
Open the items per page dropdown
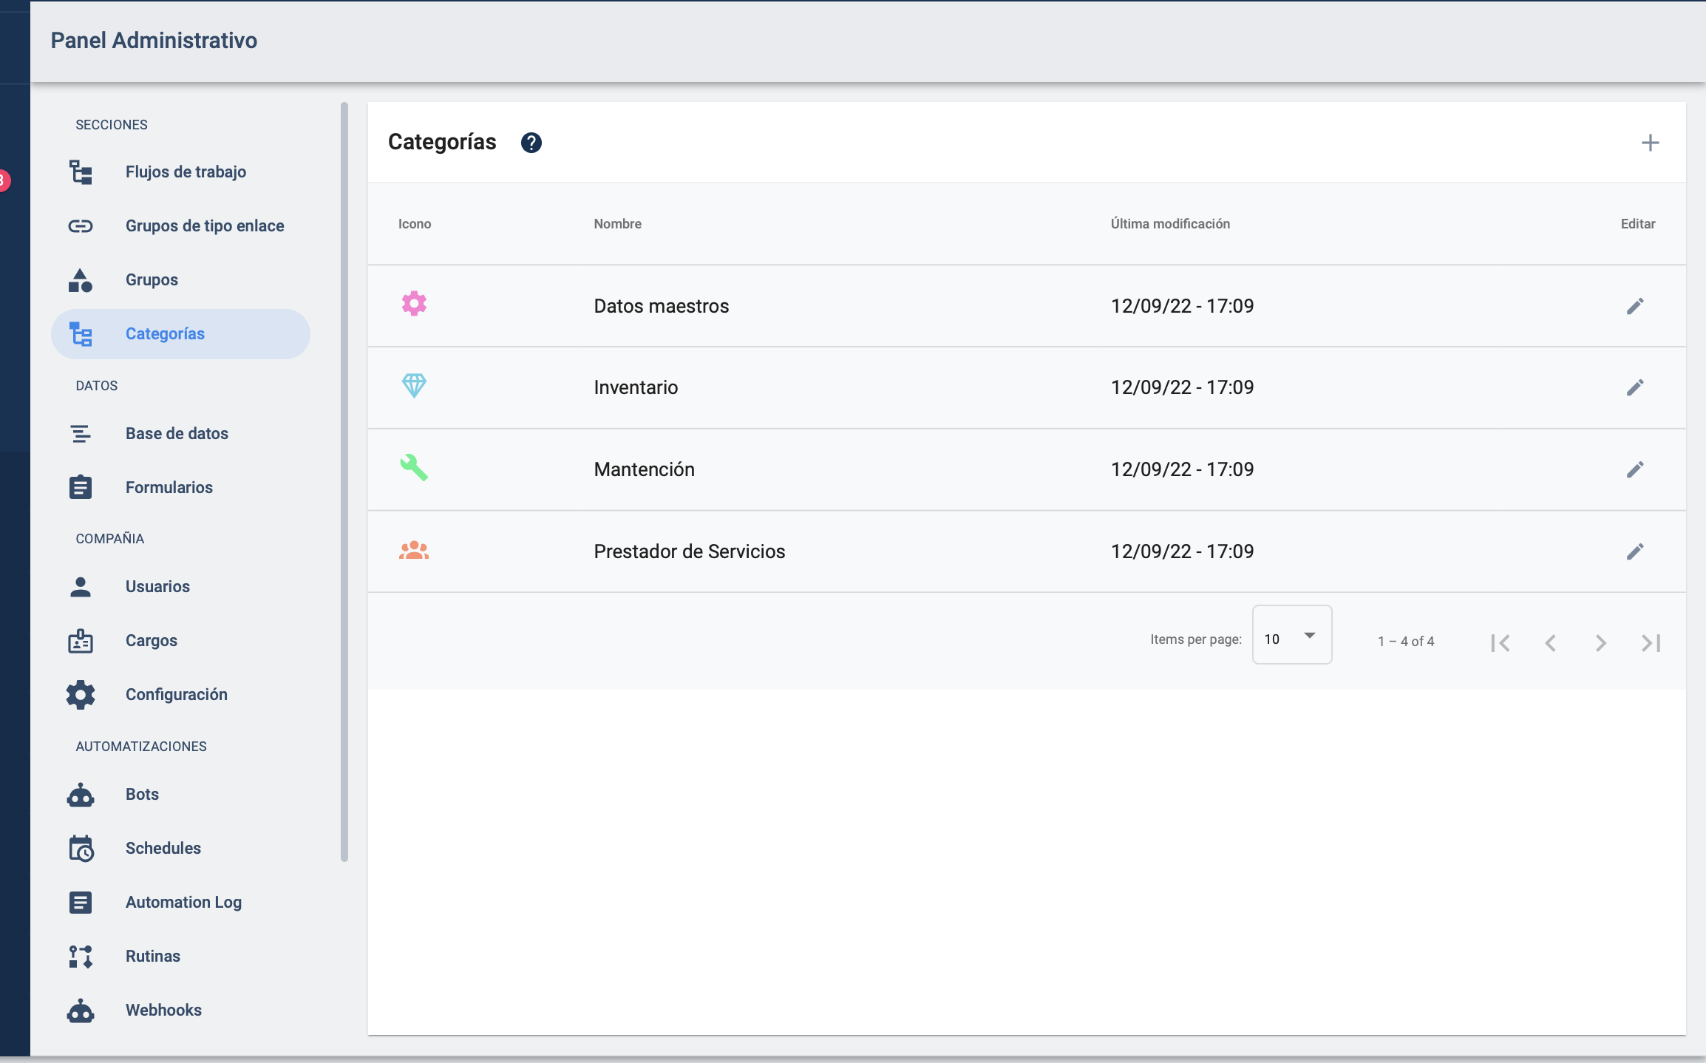click(1291, 634)
